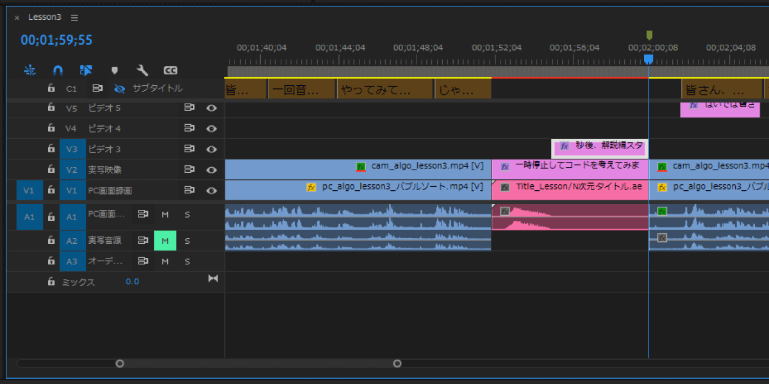Add a marker with the marker icon
Viewport: 769px width, 384px height.
point(115,70)
